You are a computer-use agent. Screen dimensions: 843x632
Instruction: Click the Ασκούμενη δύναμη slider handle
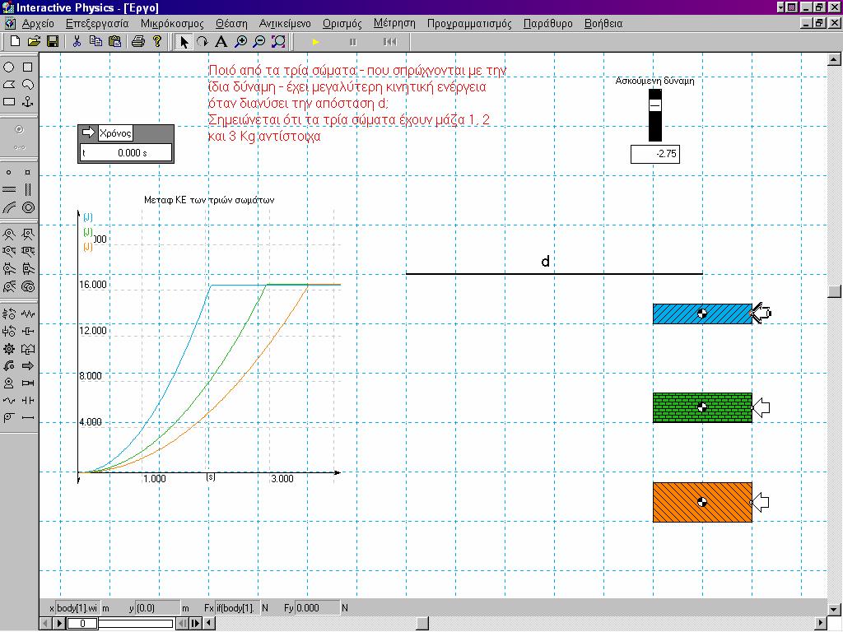[x=654, y=105]
